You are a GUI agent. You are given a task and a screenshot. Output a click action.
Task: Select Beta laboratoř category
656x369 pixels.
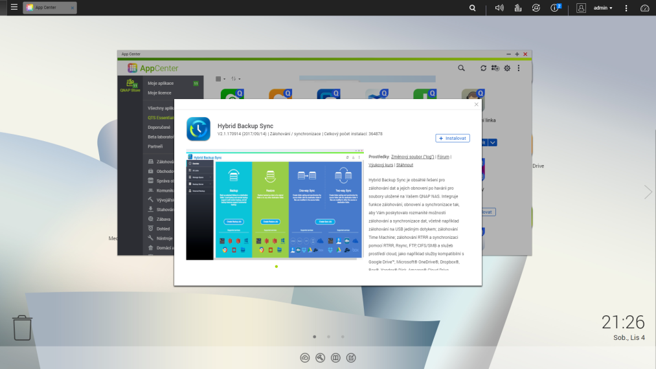click(x=161, y=137)
